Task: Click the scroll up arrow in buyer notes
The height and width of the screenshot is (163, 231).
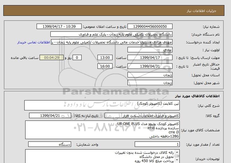Action: tap(177, 152)
